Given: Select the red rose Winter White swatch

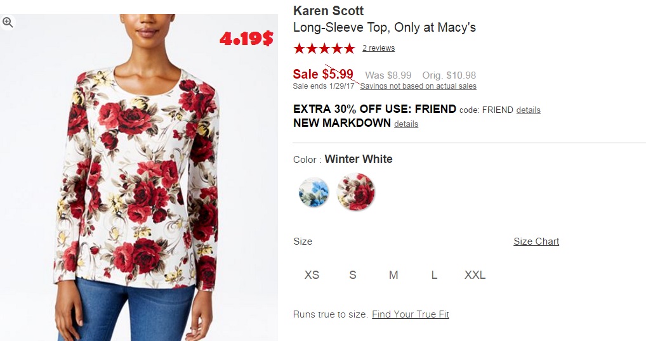Looking at the screenshot, I should [x=355, y=192].
